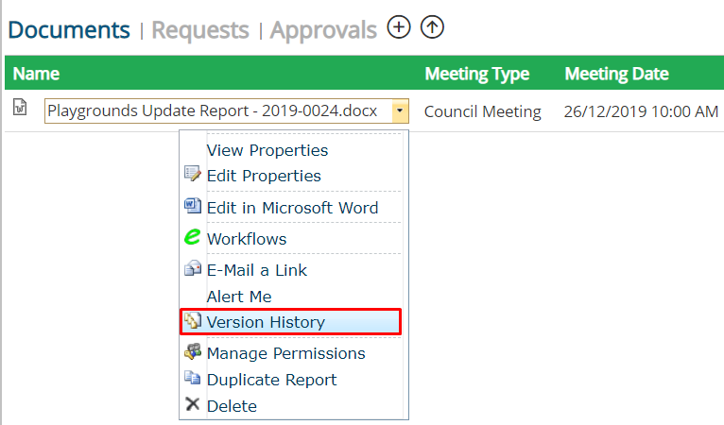Switch to the Requests tab
The width and height of the screenshot is (724, 425).
200,30
